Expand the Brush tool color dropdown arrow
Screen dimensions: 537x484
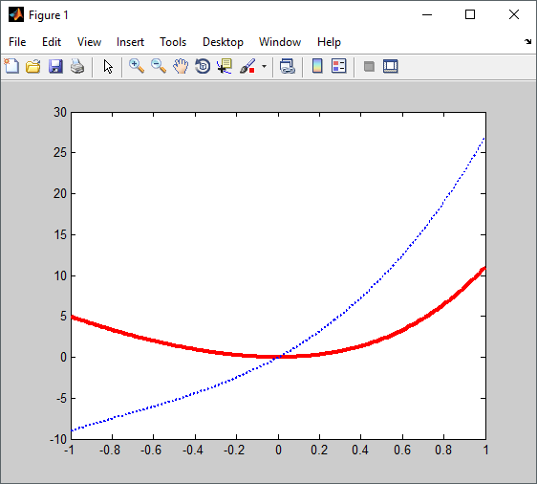point(264,66)
